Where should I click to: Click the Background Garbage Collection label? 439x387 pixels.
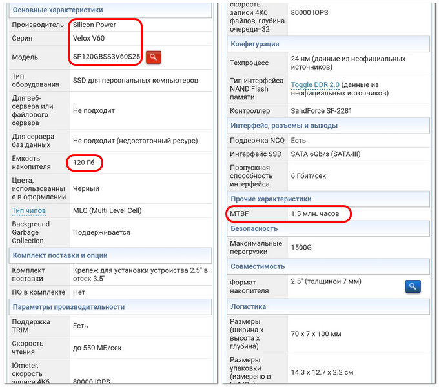point(31,232)
